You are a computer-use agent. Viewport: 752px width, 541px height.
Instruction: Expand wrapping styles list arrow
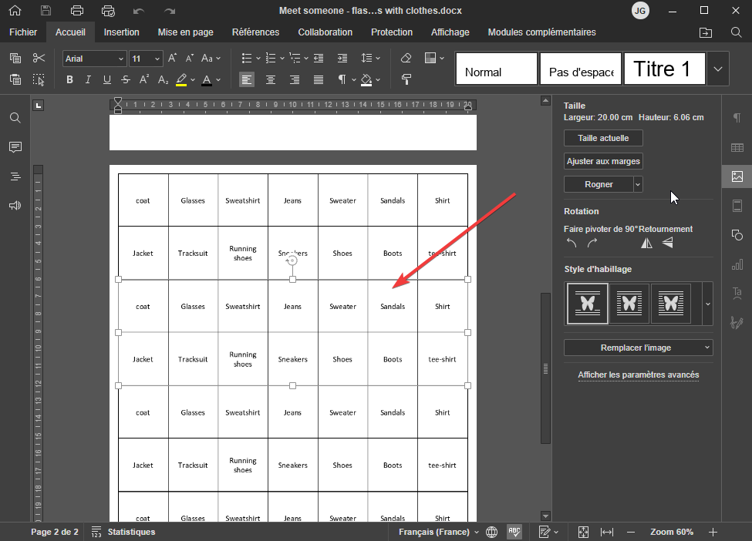[x=707, y=304]
